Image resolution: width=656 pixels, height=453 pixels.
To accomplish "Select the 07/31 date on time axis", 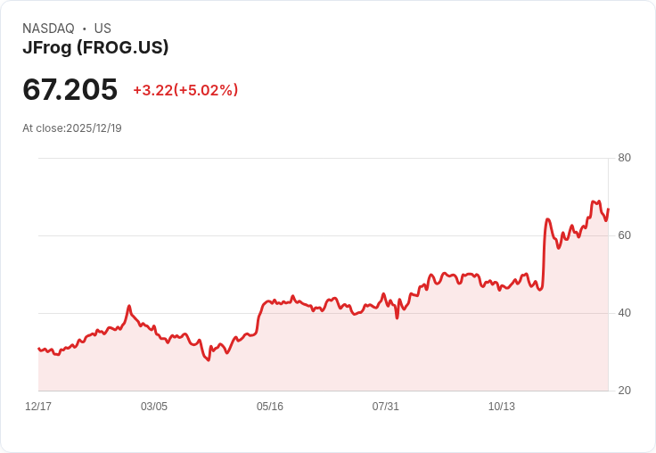I will (x=386, y=407).
